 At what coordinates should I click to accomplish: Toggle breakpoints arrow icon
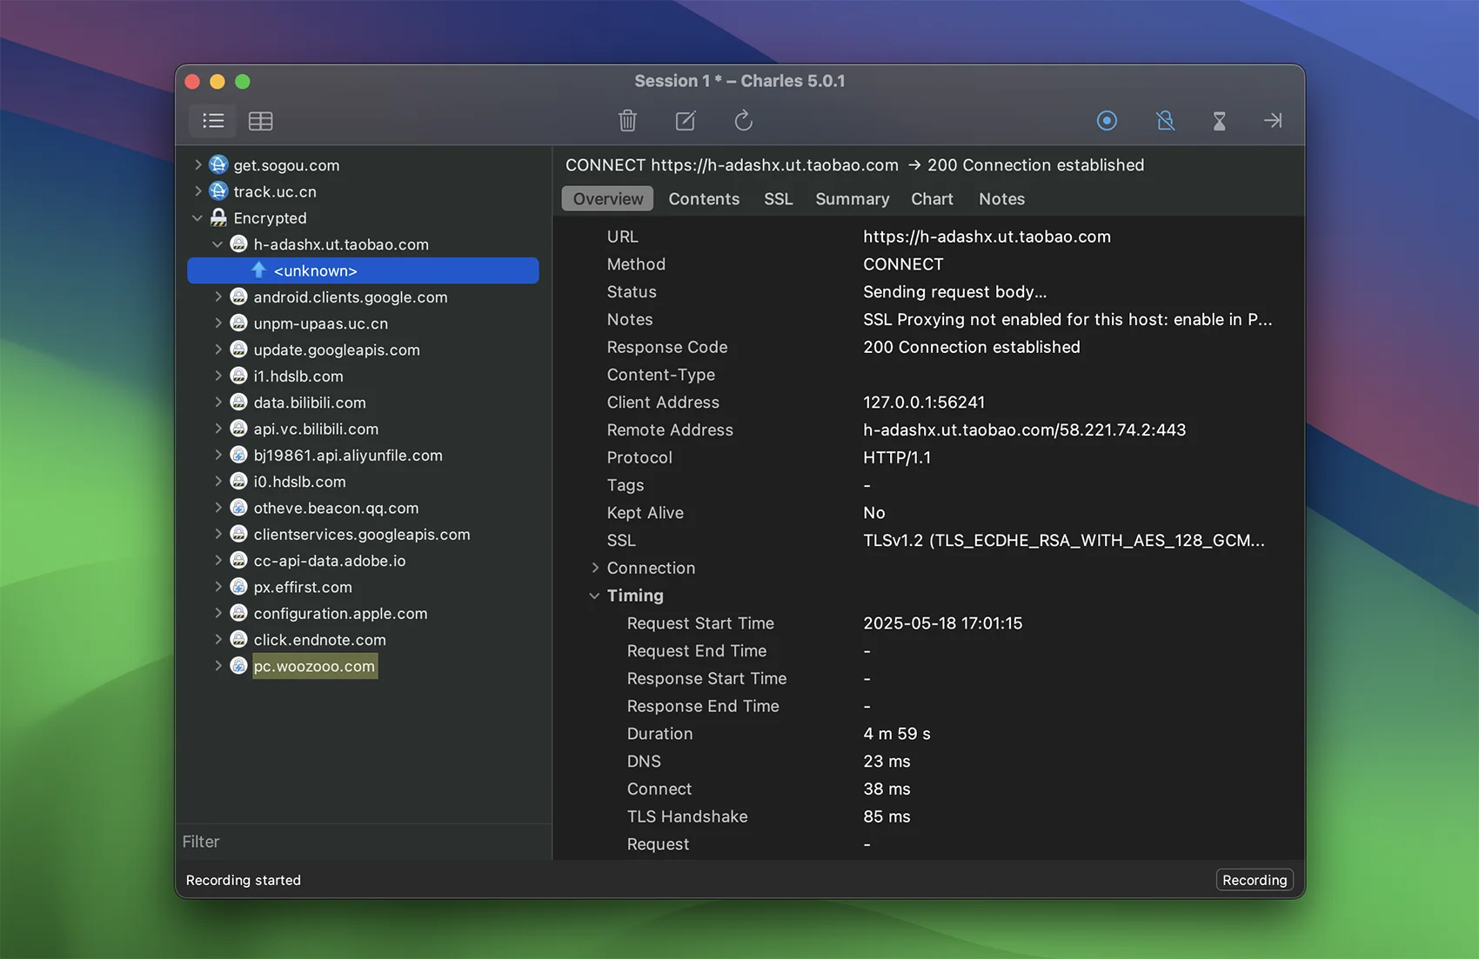[x=1273, y=121]
